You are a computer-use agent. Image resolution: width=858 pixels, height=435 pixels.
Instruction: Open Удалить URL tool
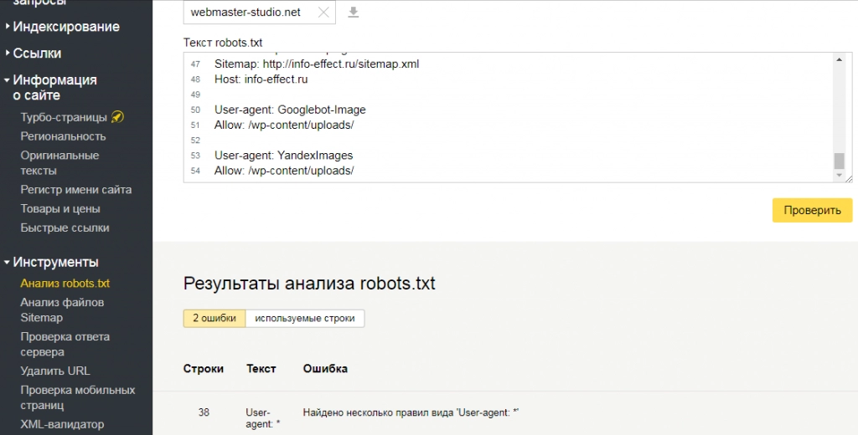pyautogui.click(x=55, y=371)
